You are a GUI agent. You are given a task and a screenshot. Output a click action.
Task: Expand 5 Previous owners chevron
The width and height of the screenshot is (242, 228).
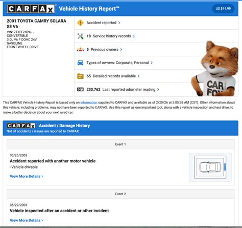tap(121, 49)
